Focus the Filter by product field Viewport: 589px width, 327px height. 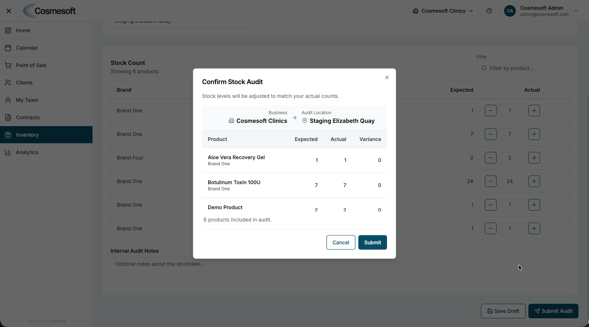point(523,68)
